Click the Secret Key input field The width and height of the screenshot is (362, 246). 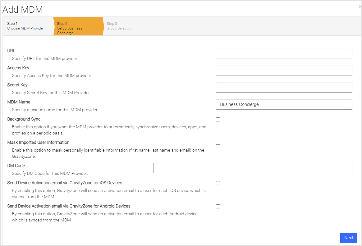click(284, 87)
